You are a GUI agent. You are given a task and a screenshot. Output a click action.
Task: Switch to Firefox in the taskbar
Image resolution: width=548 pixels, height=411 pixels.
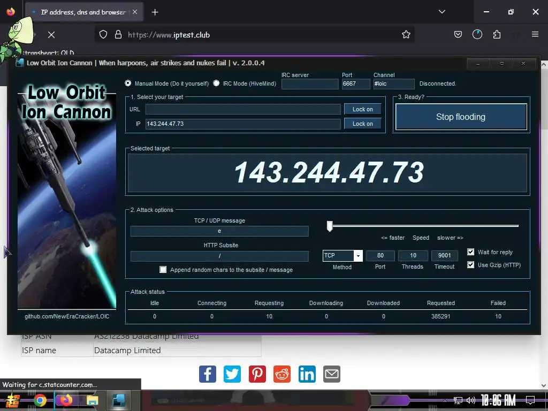click(66, 400)
